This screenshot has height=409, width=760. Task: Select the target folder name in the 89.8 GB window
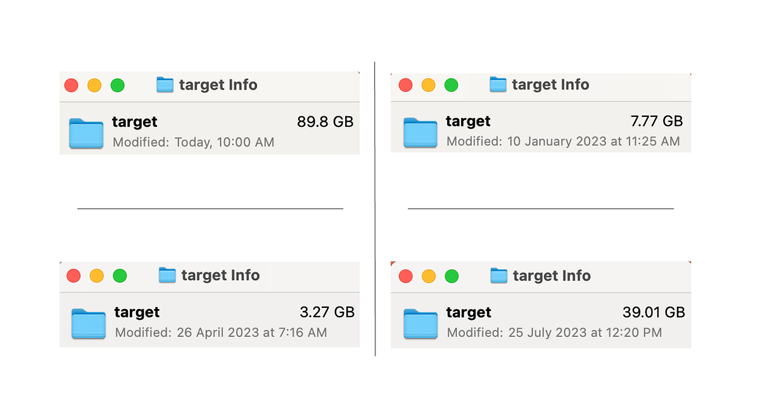(x=134, y=121)
